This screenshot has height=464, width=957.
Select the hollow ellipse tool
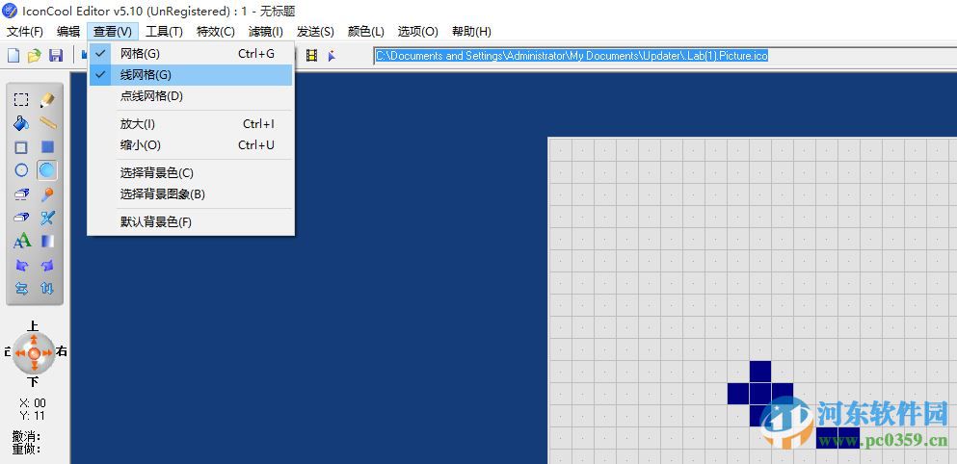pos(21,170)
